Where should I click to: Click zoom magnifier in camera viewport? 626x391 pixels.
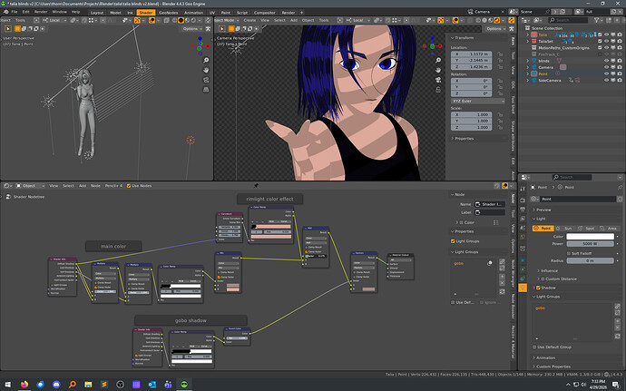click(438, 60)
